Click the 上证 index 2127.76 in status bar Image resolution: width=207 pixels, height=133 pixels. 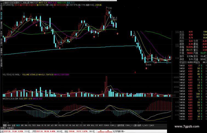[7, 131]
